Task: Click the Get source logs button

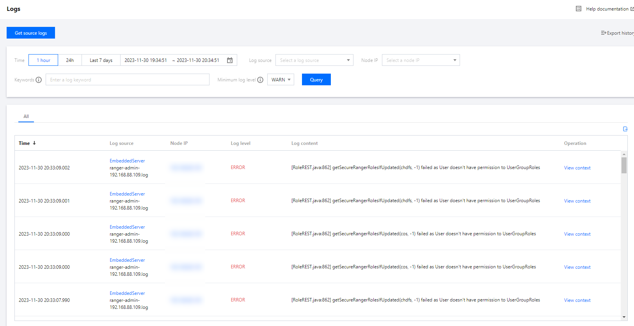Action: point(31,33)
